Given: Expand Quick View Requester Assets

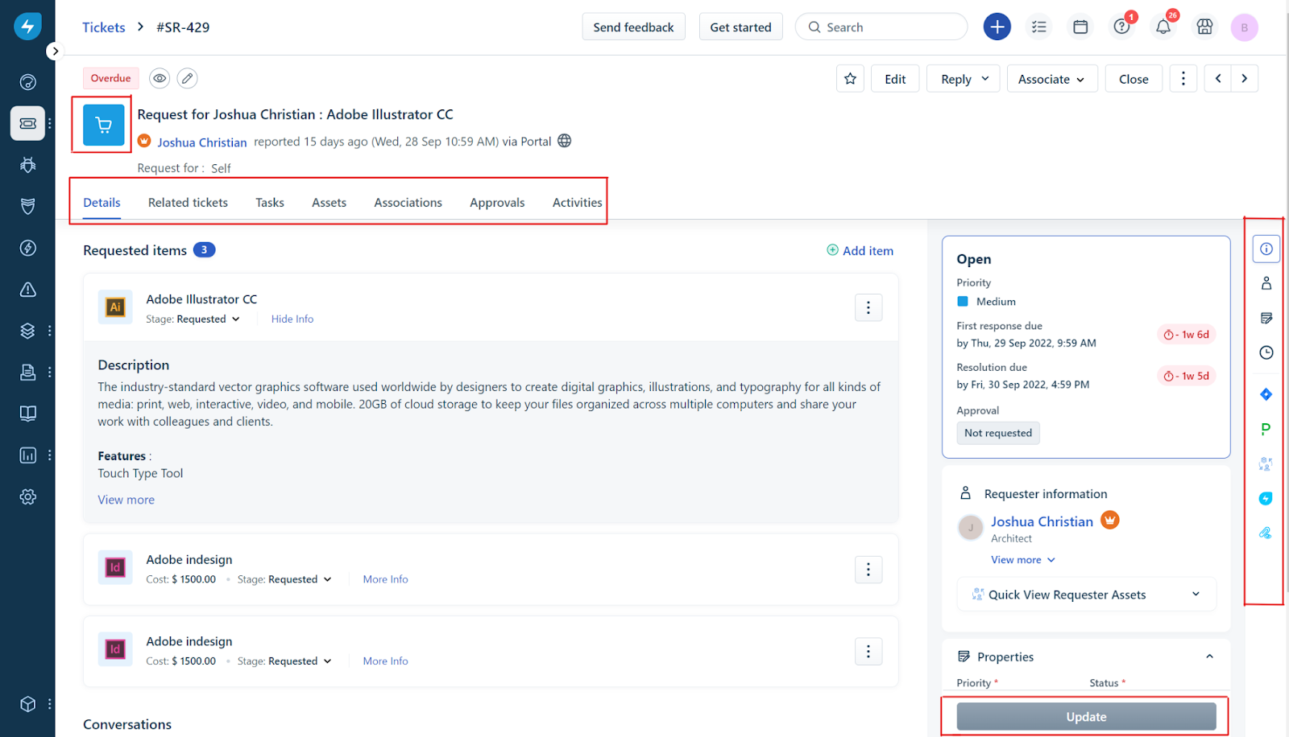Looking at the screenshot, I should (1087, 595).
